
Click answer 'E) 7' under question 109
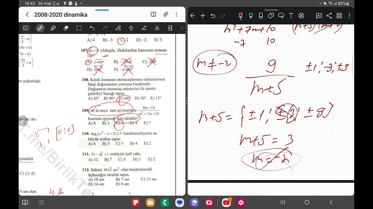pos(147,123)
